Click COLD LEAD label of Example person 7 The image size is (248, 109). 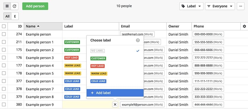tap(72, 89)
